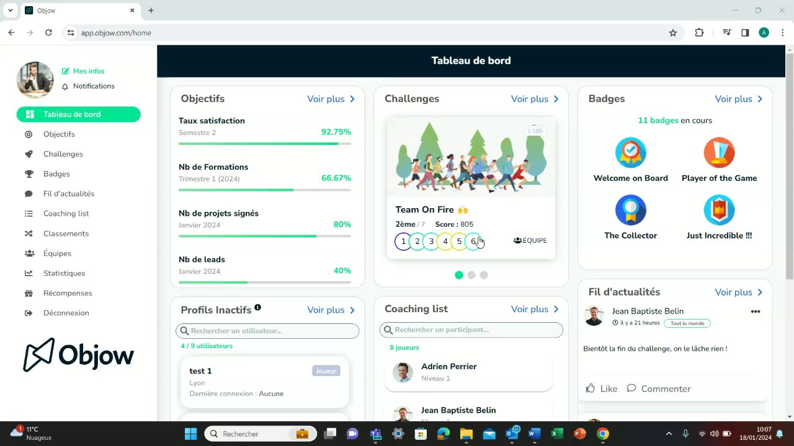Click Team On Fire challenge image

[x=471, y=158]
